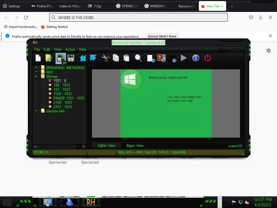Image resolution: width=277 pixels, height=208 pixels.
Task: Click the green bitmap preview image
Action: pyautogui.click(x=166, y=103)
